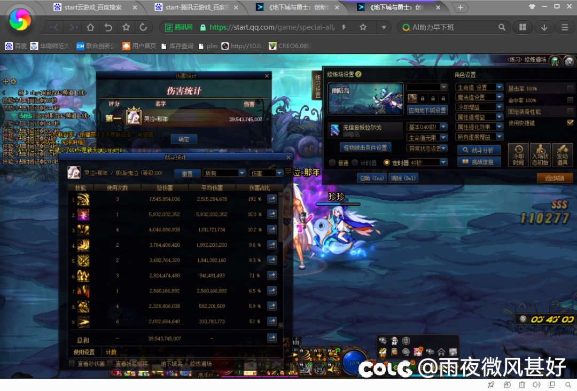The image size is (577, 391).
Task: Share row 1 skill damage via export icon
Action: coord(272,199)
